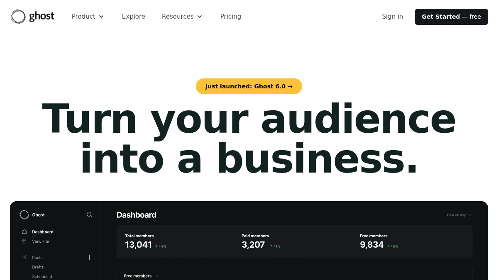Click the plus icon to add a new post
This screenshot has height=280, width=498.
click(89, 257)
